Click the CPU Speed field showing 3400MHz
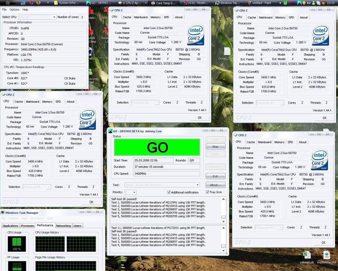The width and height of the screenshot is (338, 271). (x=166, y=173)
